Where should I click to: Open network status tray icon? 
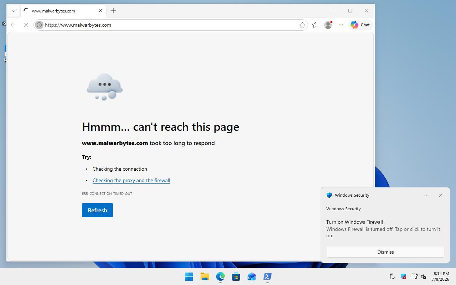414,276
